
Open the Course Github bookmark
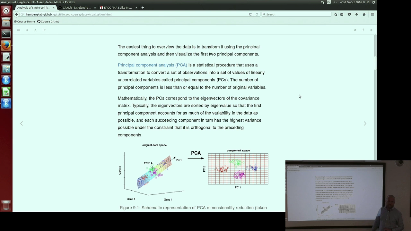point(48,21)
